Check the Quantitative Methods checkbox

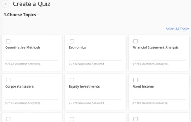(x=8, y=41)
